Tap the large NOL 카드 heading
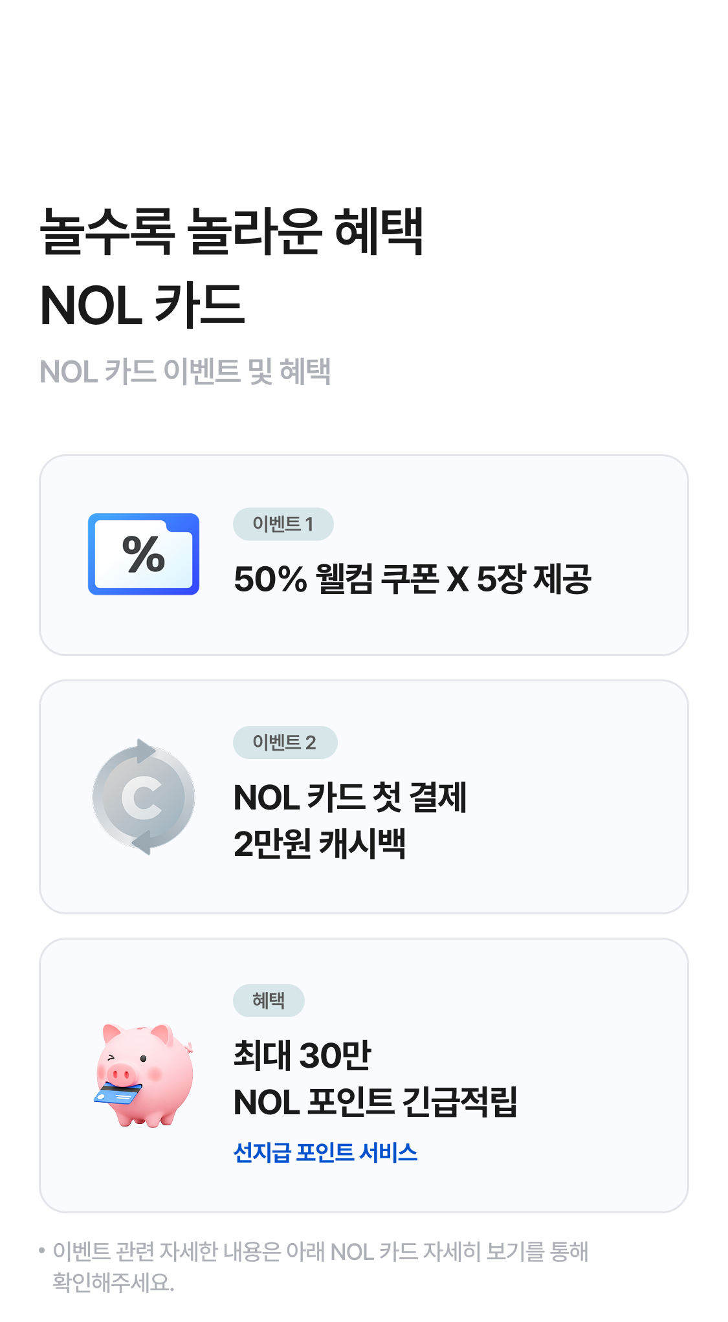Screen dimensions: 728x1322 tap(142, 305)
